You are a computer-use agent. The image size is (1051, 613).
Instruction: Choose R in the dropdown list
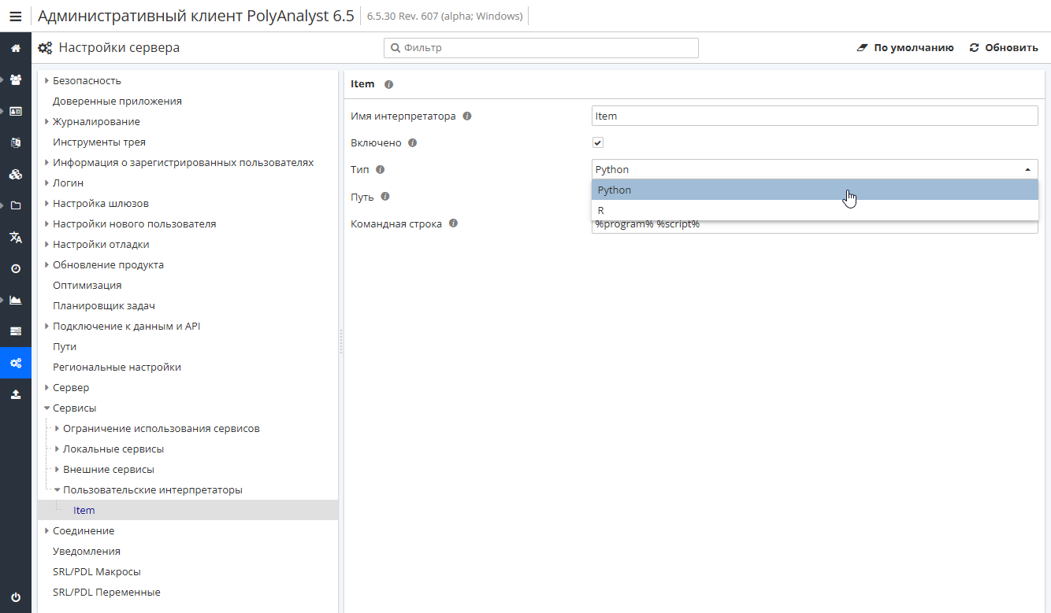coord(815,210)
